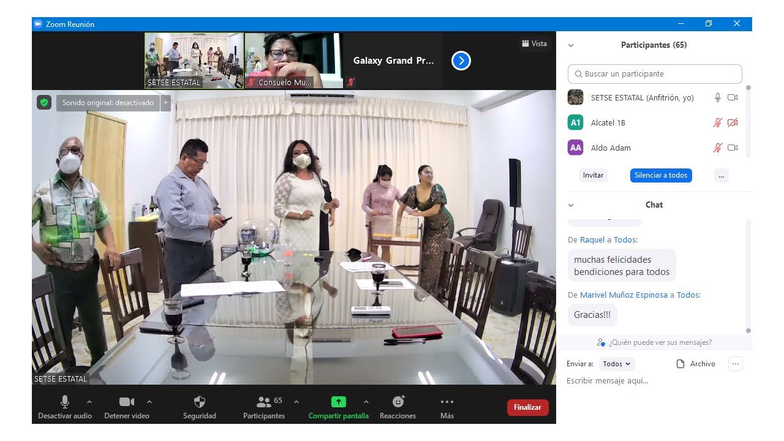Screen dimensions: 784x441
Task: Expand video options arrow beside camera
Action: click(149, 402)
